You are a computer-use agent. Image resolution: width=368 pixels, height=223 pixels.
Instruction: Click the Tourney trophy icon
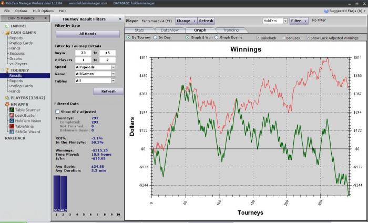[7, 70]
